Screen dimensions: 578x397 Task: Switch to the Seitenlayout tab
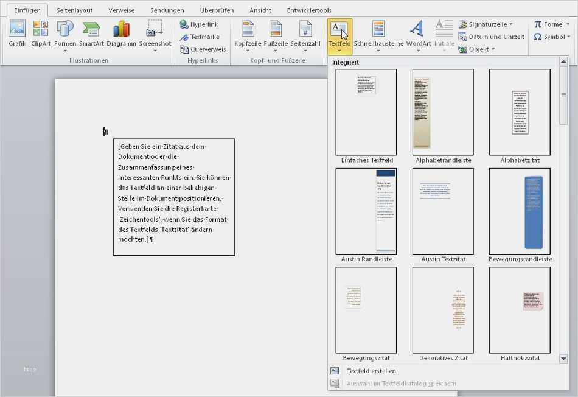74,10
